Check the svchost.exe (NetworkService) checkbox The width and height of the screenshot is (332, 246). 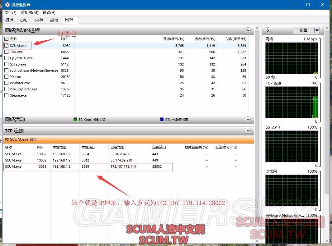6,71
